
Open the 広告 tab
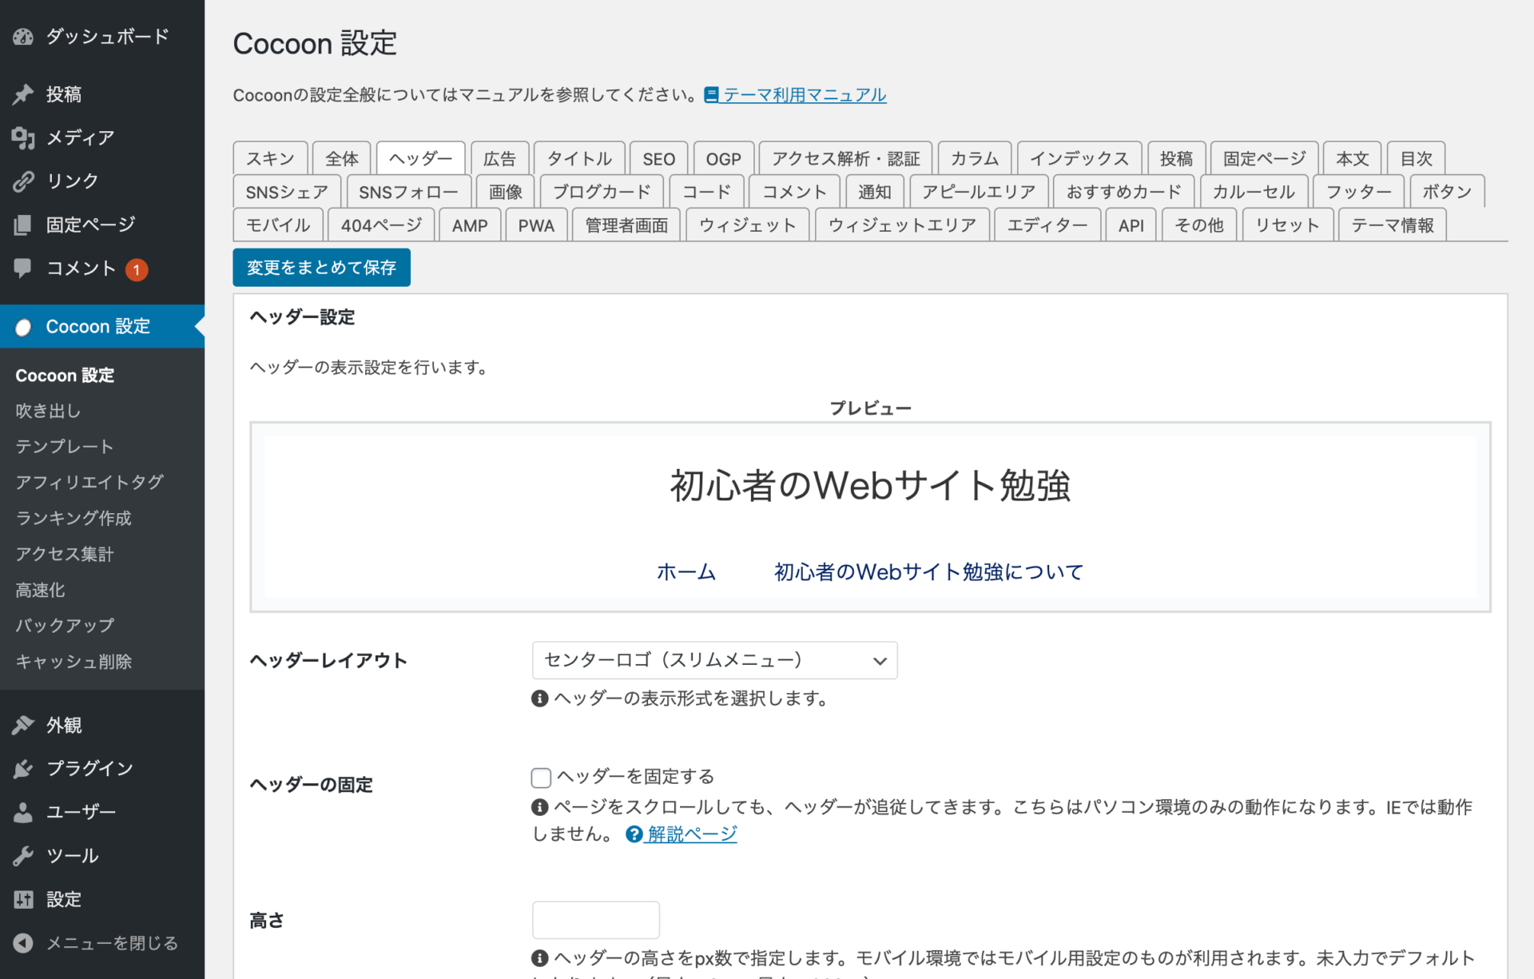point(499,158)
